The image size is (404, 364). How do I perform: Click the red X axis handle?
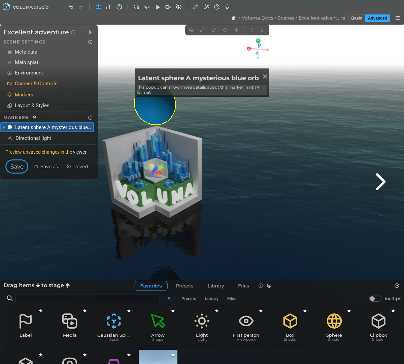[249, 49]
